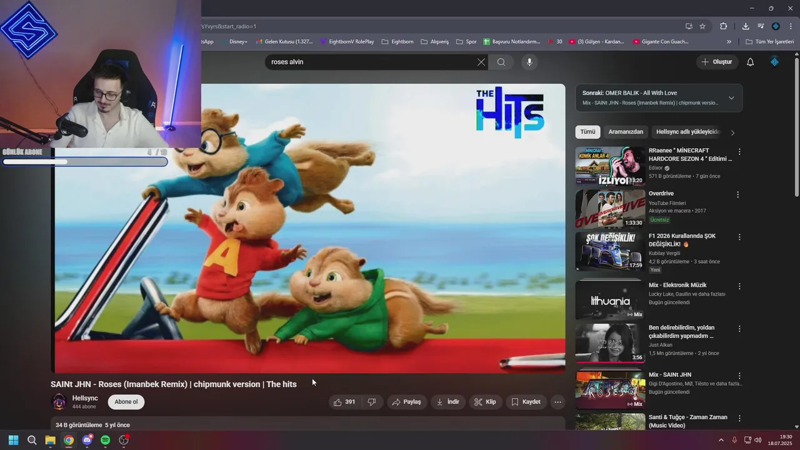Click the Paylaş share button
800x450 pixels.
[x=406, y=402]
